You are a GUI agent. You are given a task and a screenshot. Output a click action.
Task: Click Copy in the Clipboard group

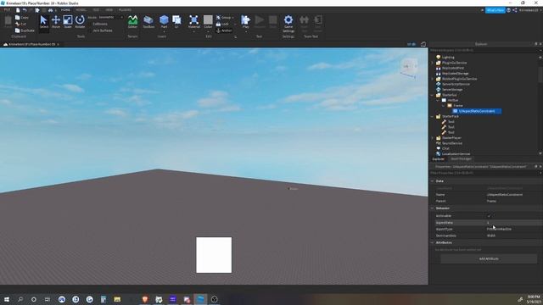(22, 17)
